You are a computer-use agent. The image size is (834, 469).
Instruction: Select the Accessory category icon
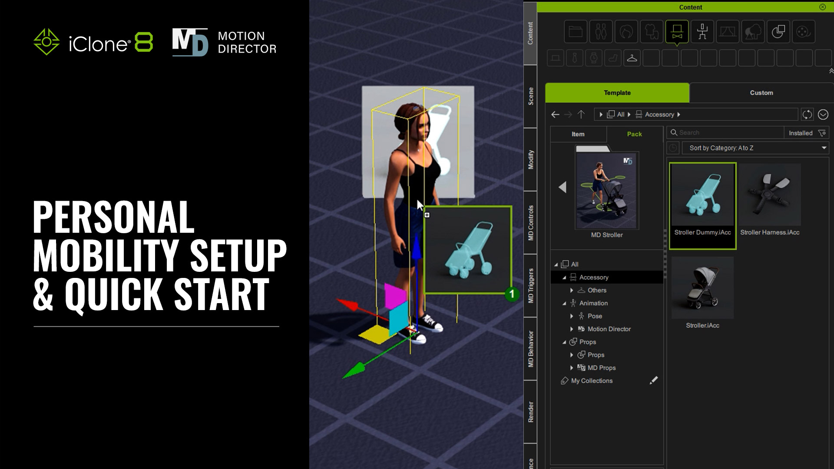677,32
